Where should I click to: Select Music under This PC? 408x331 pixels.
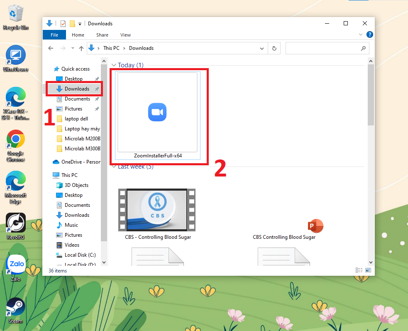(x=71, y=225)
